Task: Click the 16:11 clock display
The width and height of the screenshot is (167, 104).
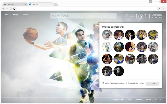Action: click(x=143, y=16)
